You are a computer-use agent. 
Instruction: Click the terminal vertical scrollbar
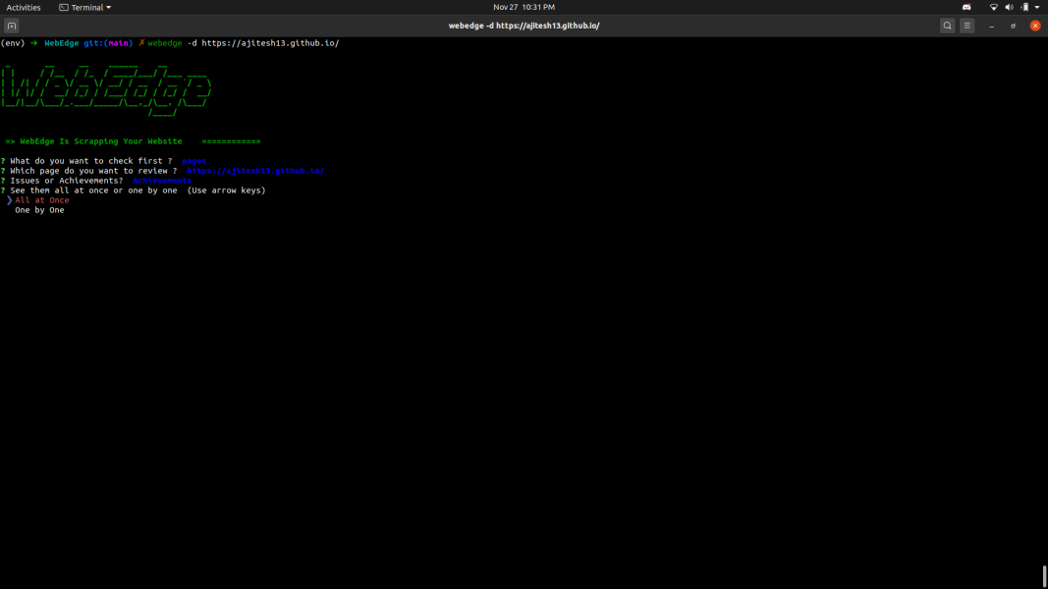point(1044,575)
